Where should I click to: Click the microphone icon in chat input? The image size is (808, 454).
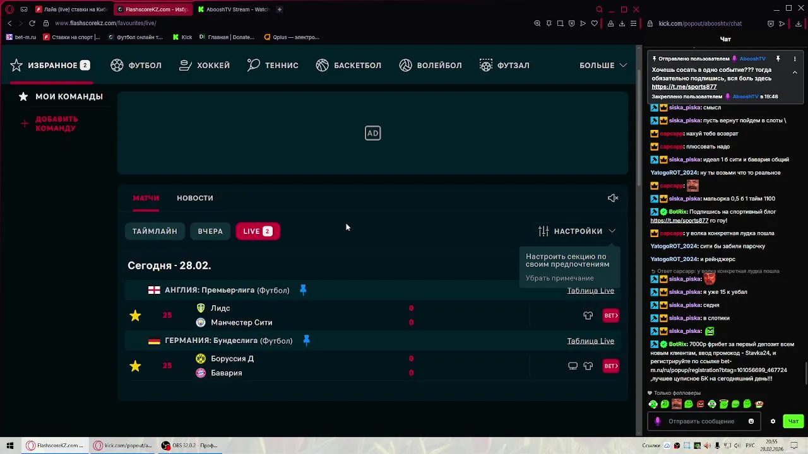coord(658,421)
